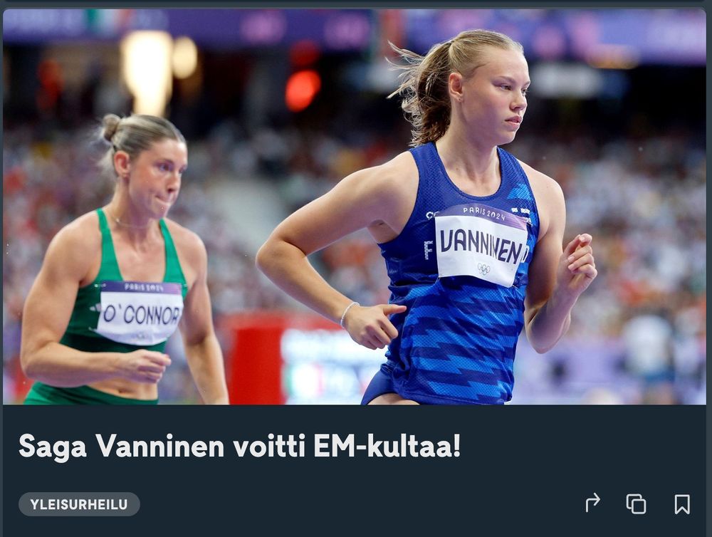Click the purple stadium banner at photo top

click(354, 27)
